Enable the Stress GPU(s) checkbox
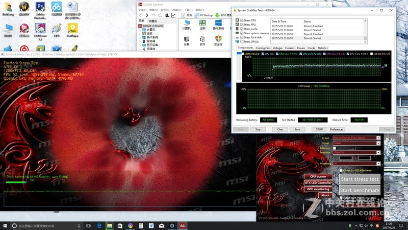 coord(242,41)
